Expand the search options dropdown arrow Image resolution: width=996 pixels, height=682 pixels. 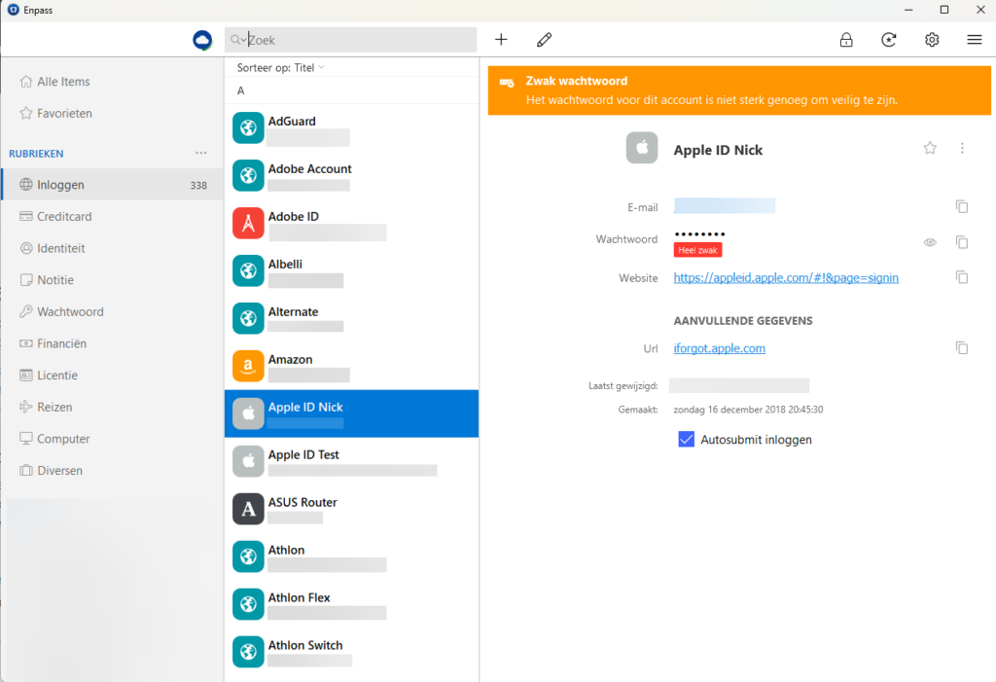point(243,41)
